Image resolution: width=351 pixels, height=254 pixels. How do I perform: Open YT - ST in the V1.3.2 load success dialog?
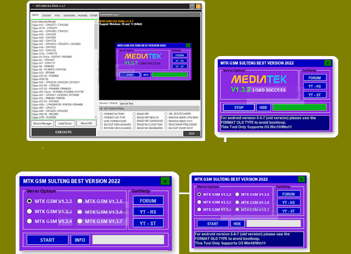coord(315,95)
